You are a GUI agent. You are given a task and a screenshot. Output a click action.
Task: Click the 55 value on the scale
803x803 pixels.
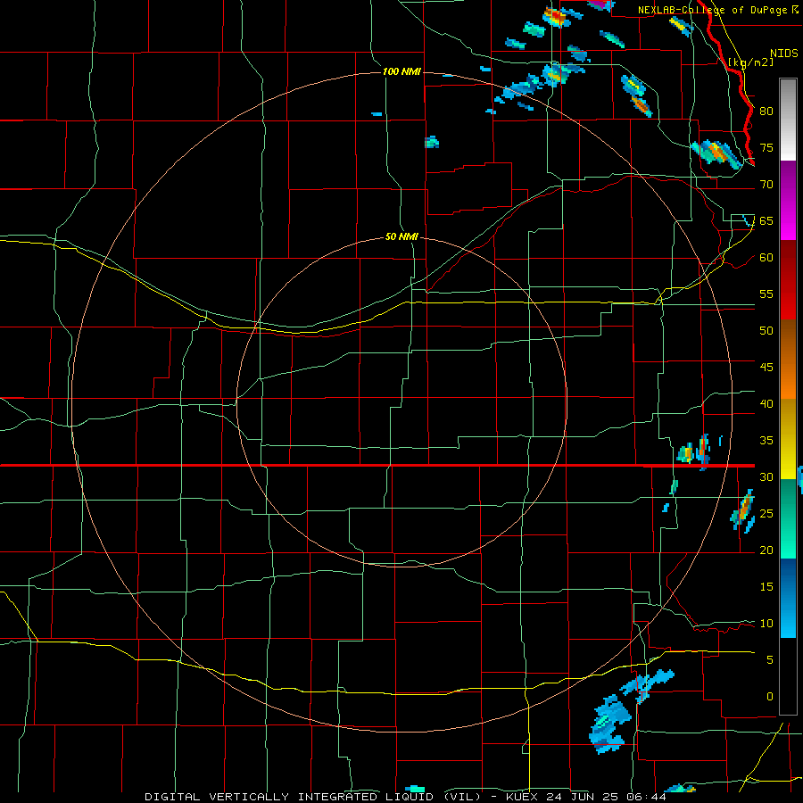pyautogui.click(x=766, y=294)
